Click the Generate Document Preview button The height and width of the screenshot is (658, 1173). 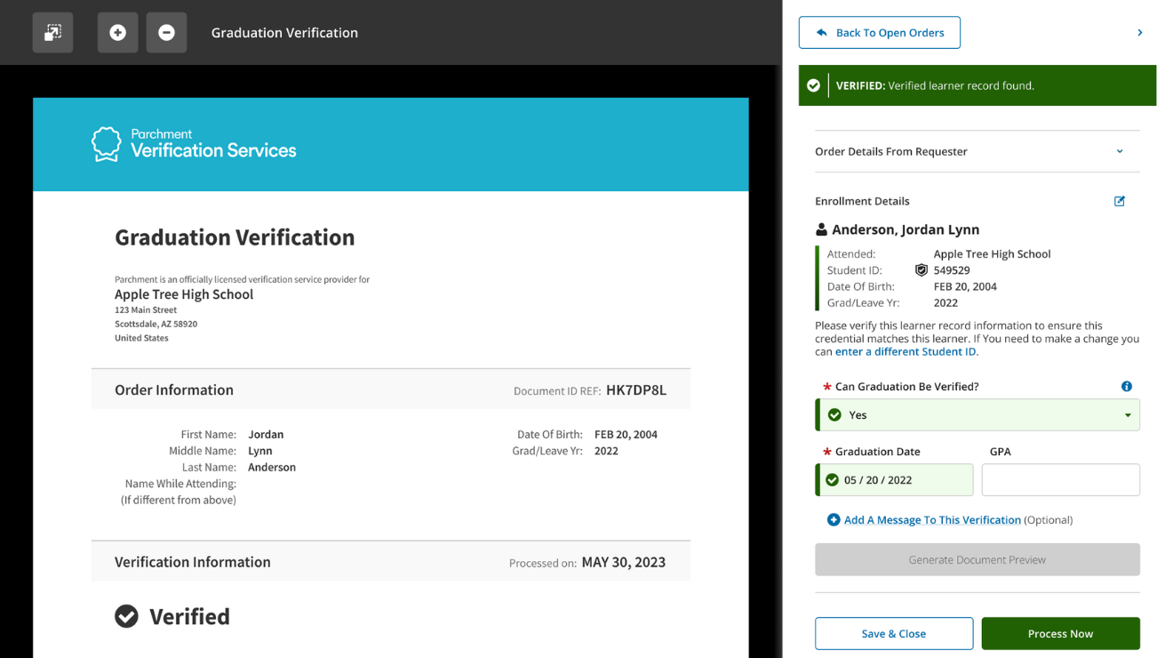pyautogui.click(x=977, y=560)
